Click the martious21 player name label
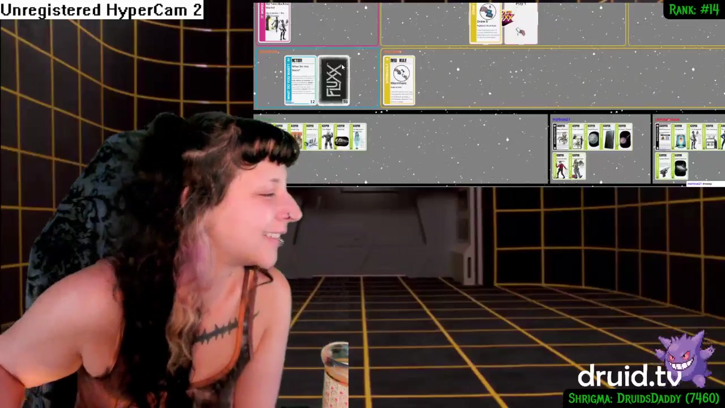This screenshot has height=408, width=725. [x=561, y=119]
